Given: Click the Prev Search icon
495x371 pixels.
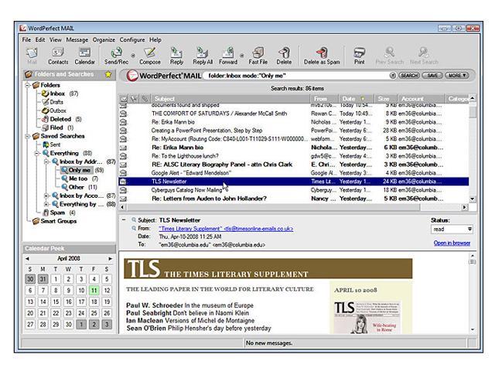Looking at the screenshot, I should click(390, 56).
